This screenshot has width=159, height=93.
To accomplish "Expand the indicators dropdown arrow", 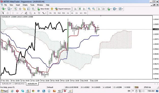I will pos(111,9).
